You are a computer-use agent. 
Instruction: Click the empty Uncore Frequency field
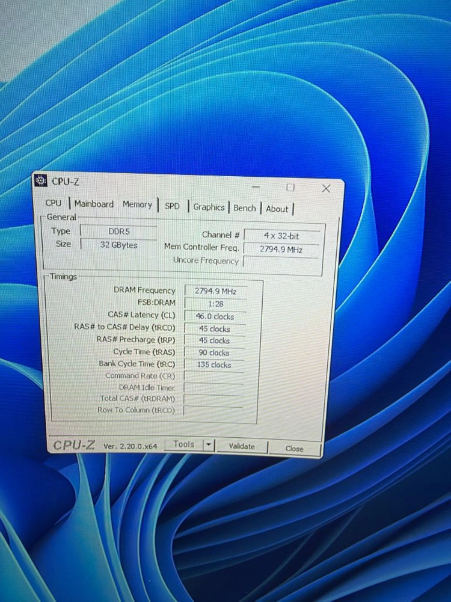click(x=281, y=263)
